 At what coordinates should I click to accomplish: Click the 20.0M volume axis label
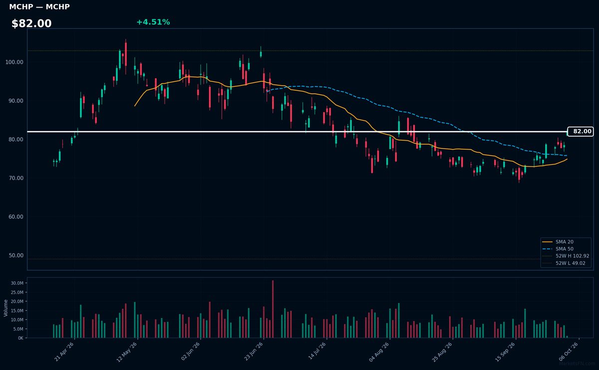pos(17,301)
